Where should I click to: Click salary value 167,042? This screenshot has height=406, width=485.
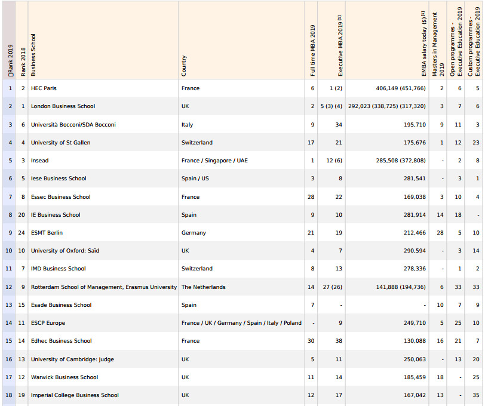(415, 395)
